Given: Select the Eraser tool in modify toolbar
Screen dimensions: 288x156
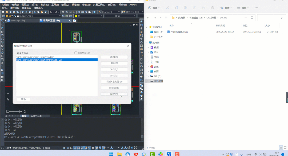Looking at the screenshot, I should (x=141, y=22).
